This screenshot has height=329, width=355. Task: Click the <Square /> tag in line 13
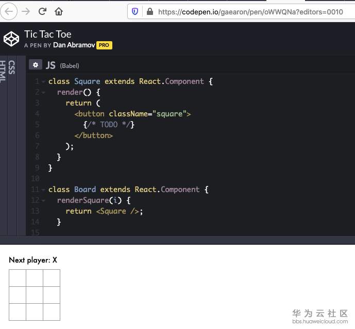117,211
